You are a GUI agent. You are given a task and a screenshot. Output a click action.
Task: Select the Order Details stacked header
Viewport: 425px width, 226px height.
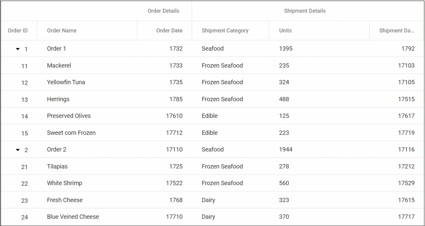[x=163, y=11]
